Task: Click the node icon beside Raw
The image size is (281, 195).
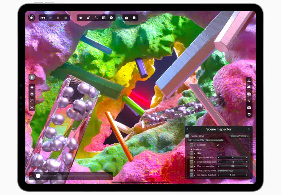Action: [192, 153]
